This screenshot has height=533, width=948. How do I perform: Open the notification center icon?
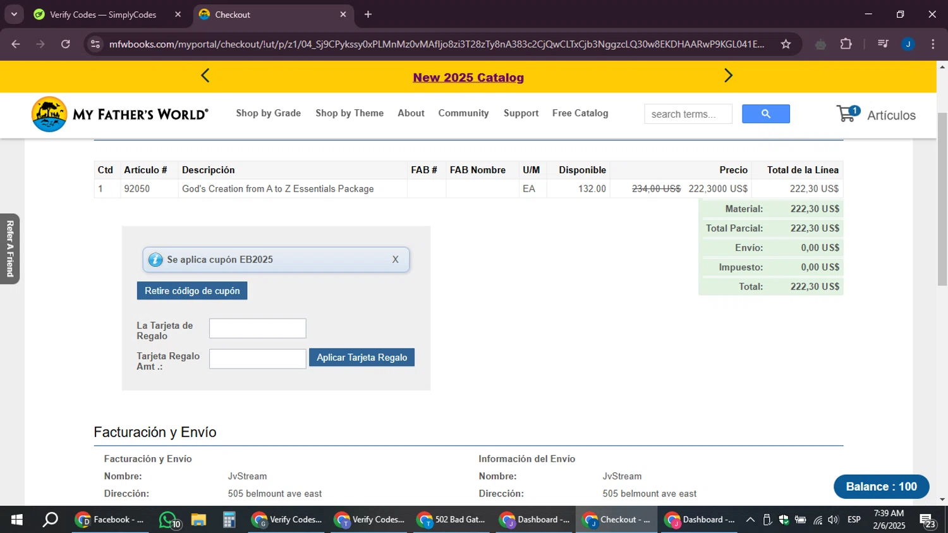[928, 520]
